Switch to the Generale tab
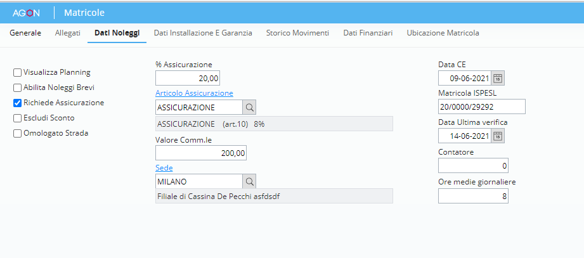 [25, 32]
